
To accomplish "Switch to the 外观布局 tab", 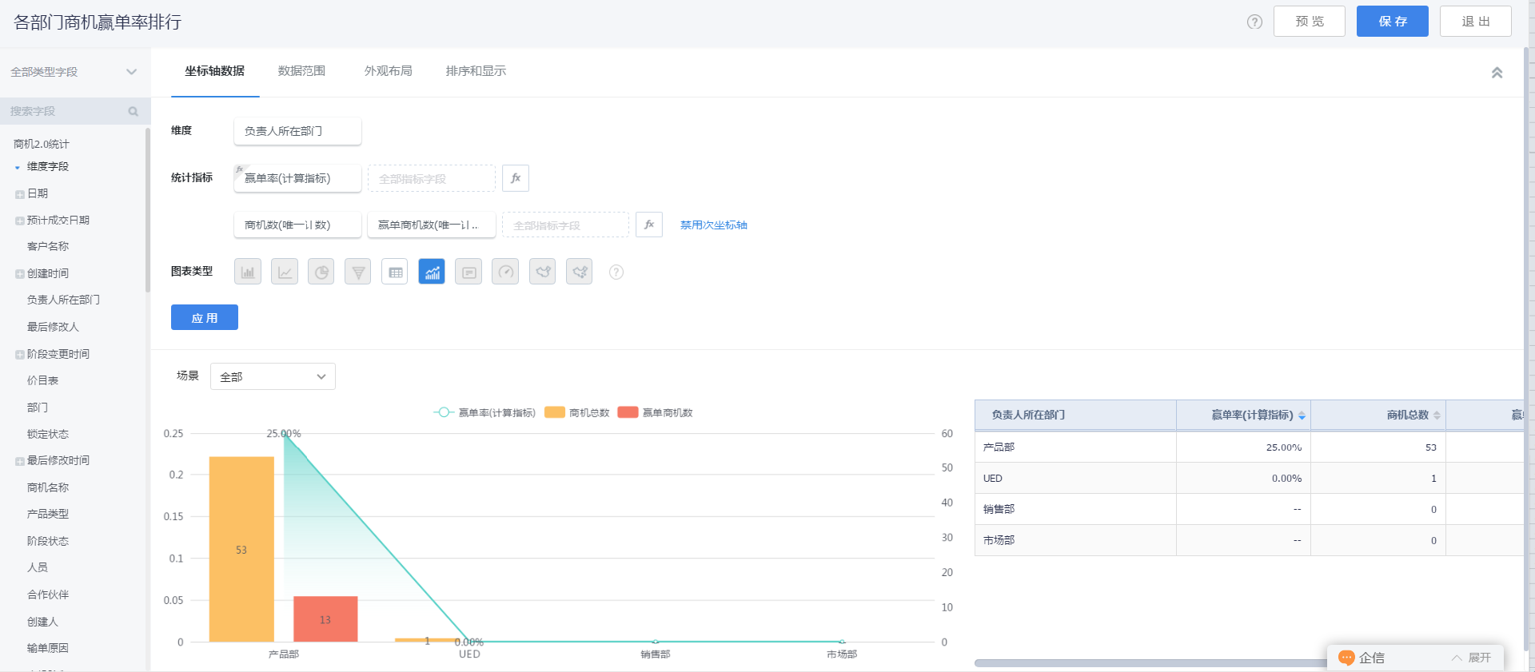I will click(x=389, y=71).
